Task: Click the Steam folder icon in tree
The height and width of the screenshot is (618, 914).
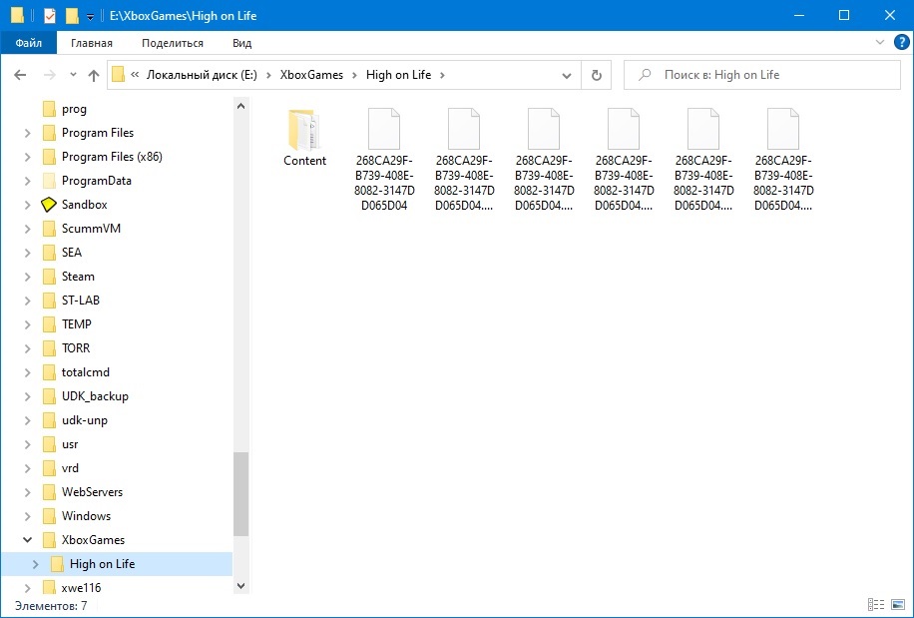Action: pyautogui.click(x=49, y=276)
